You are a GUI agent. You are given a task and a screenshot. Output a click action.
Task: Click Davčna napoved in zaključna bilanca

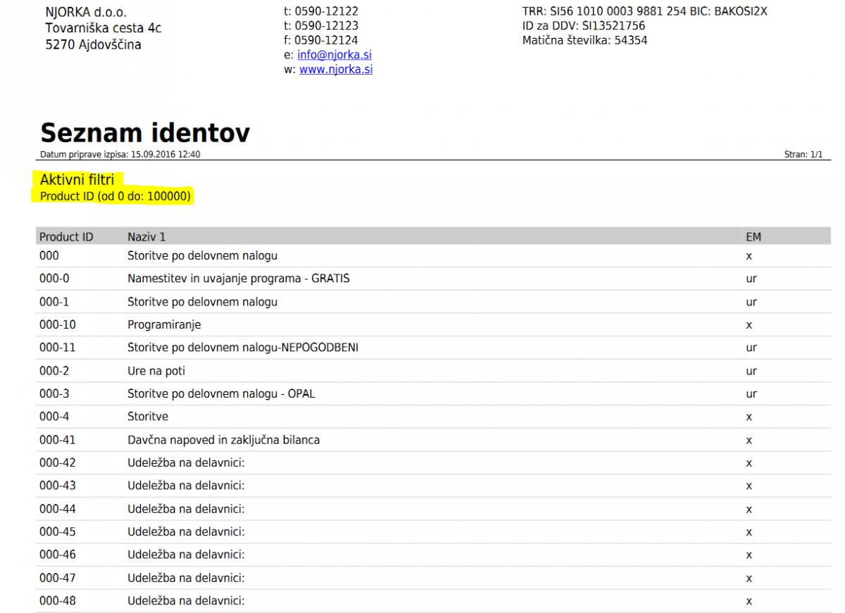pos(223,440)
